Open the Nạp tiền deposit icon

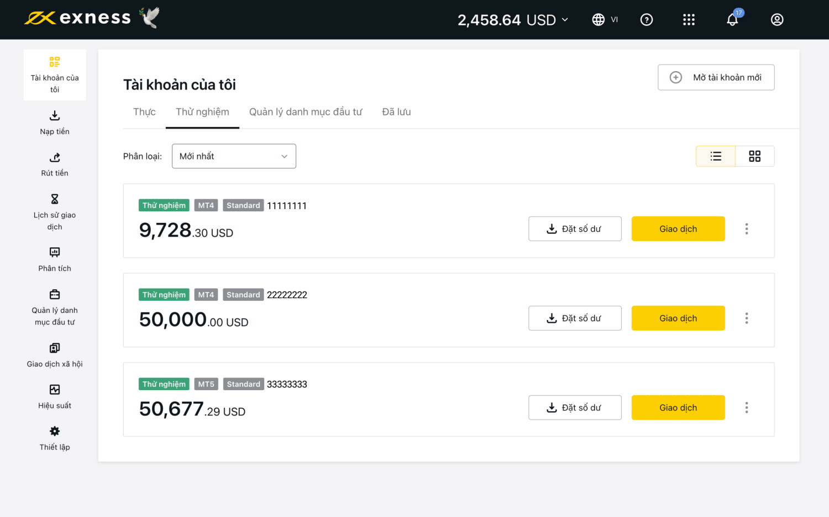pyautogui.click(x=55, y=116)
